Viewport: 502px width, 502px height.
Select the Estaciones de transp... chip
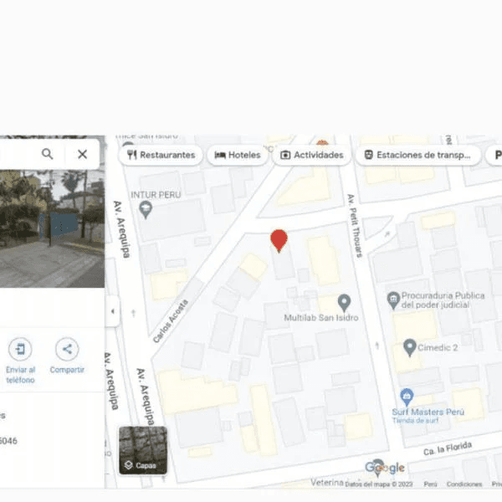tap(418, 155)
